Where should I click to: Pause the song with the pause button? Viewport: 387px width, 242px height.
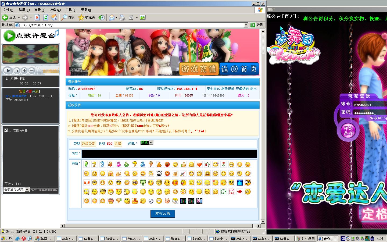17,71
